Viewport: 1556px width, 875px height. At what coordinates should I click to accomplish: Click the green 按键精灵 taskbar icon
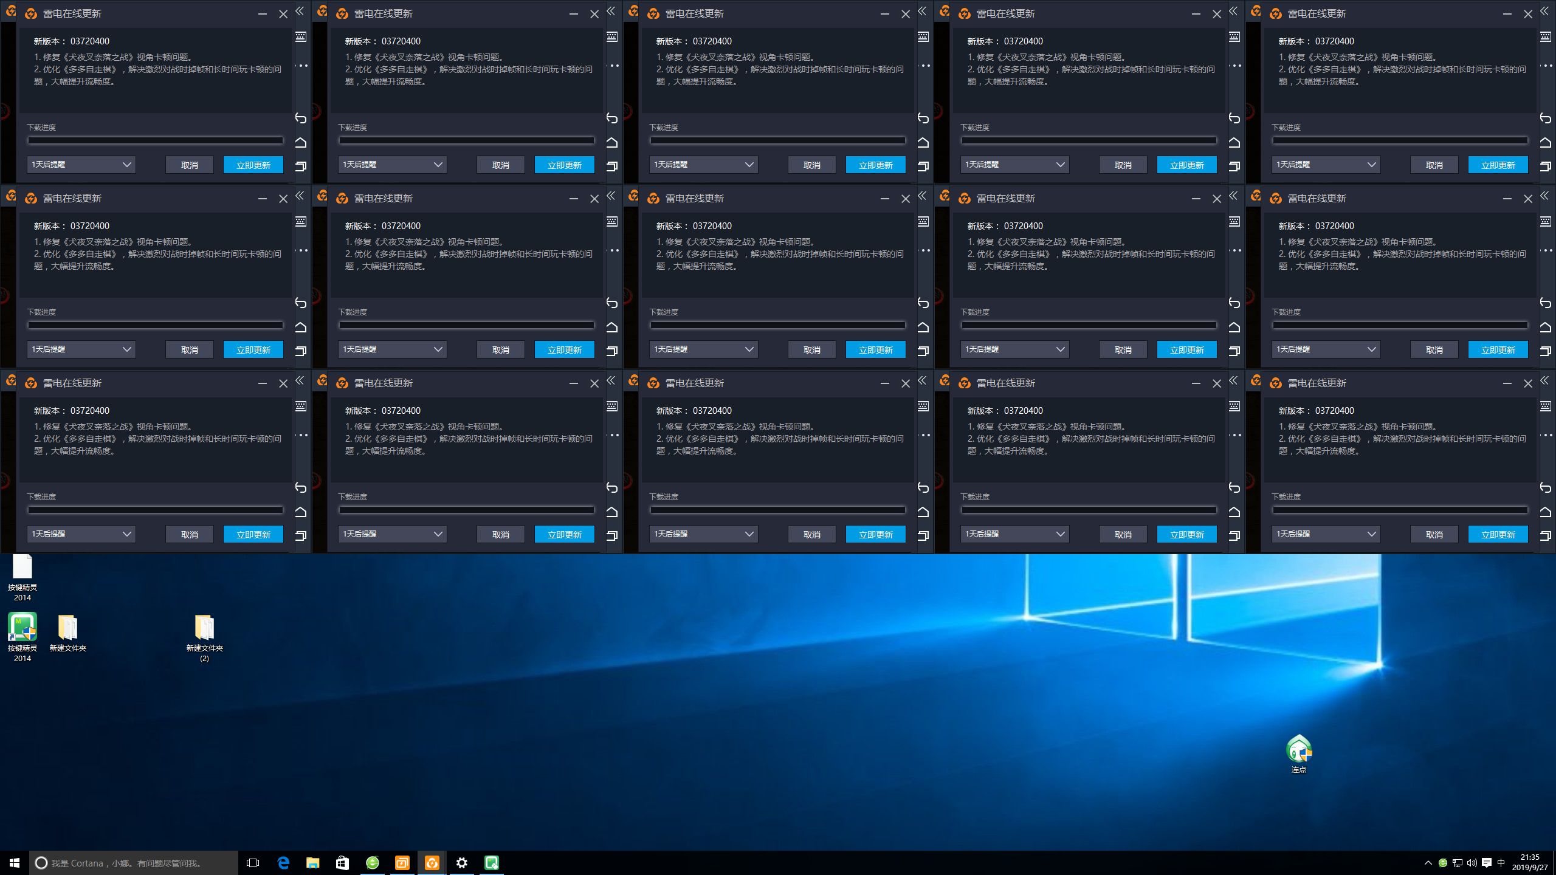click(x=492, y=863)
